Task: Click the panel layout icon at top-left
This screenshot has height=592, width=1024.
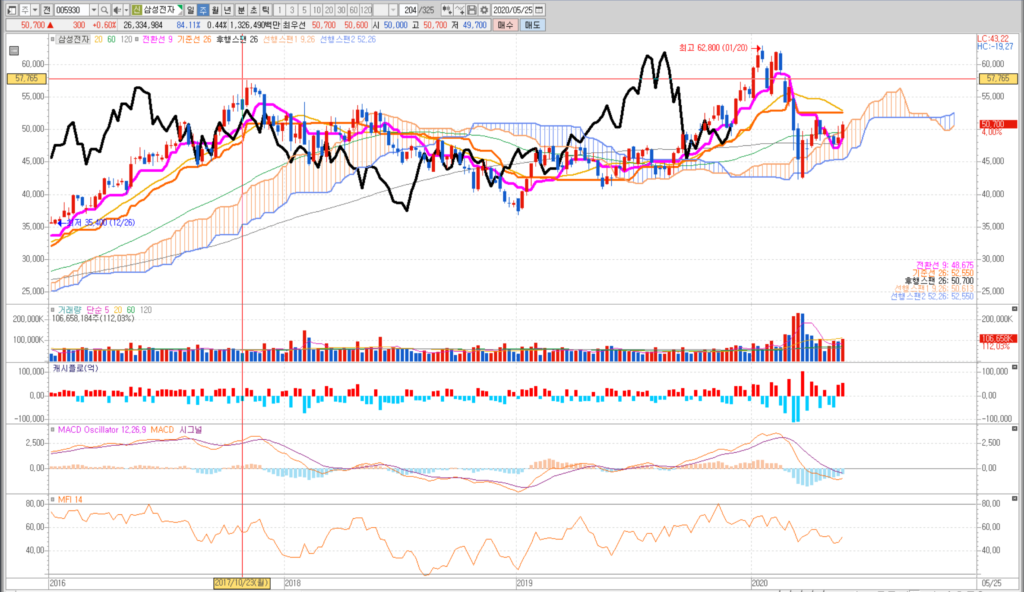Action: pyautogui.click(x=12, y=9)
